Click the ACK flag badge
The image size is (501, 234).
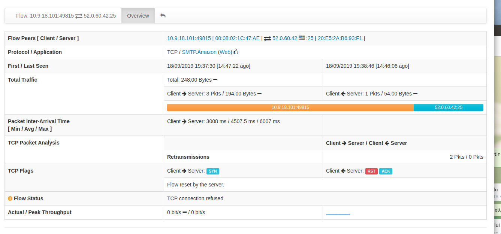coord(386,171)
